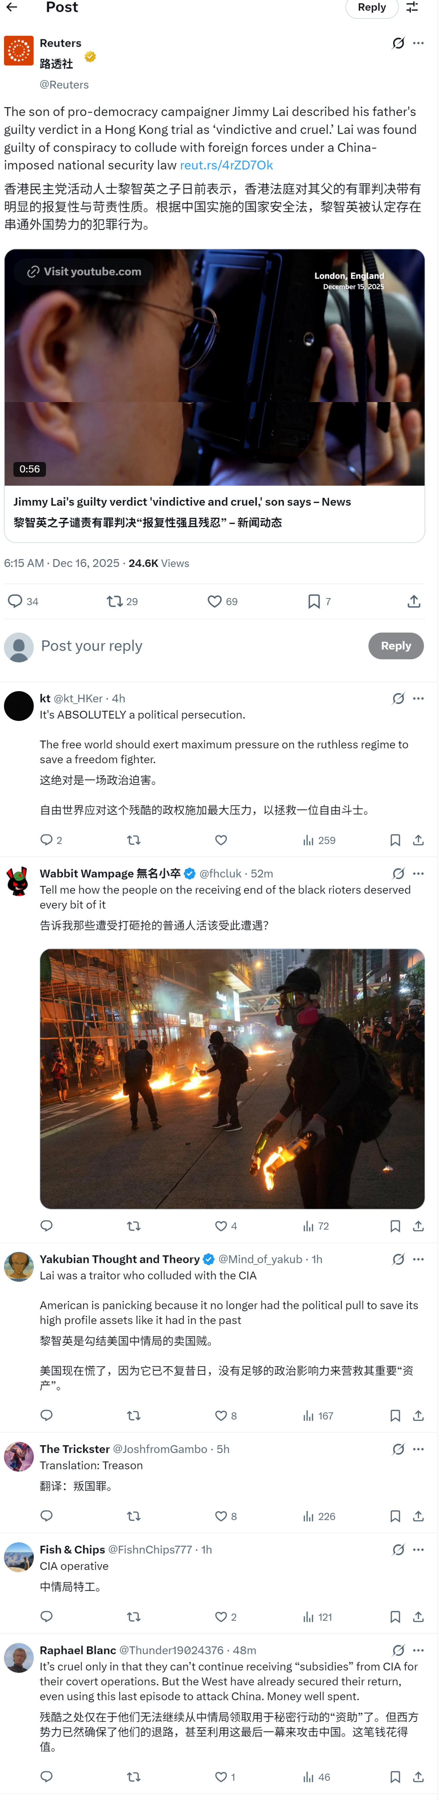View analytics on kt's reply showing 259
The height and width of the screenshot is (1801, 445).
click(324, 852)
